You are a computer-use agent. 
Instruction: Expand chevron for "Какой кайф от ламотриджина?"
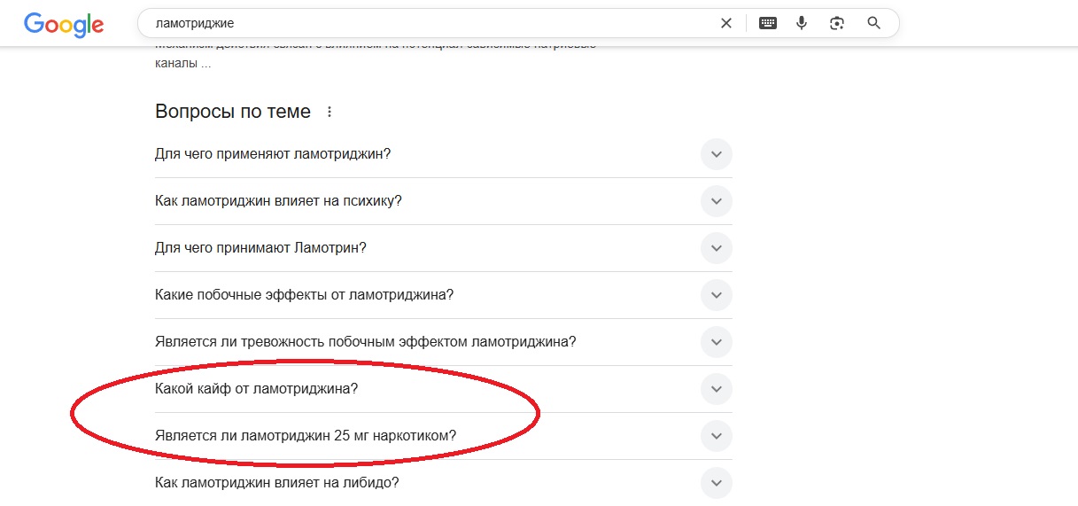(716, 389)
